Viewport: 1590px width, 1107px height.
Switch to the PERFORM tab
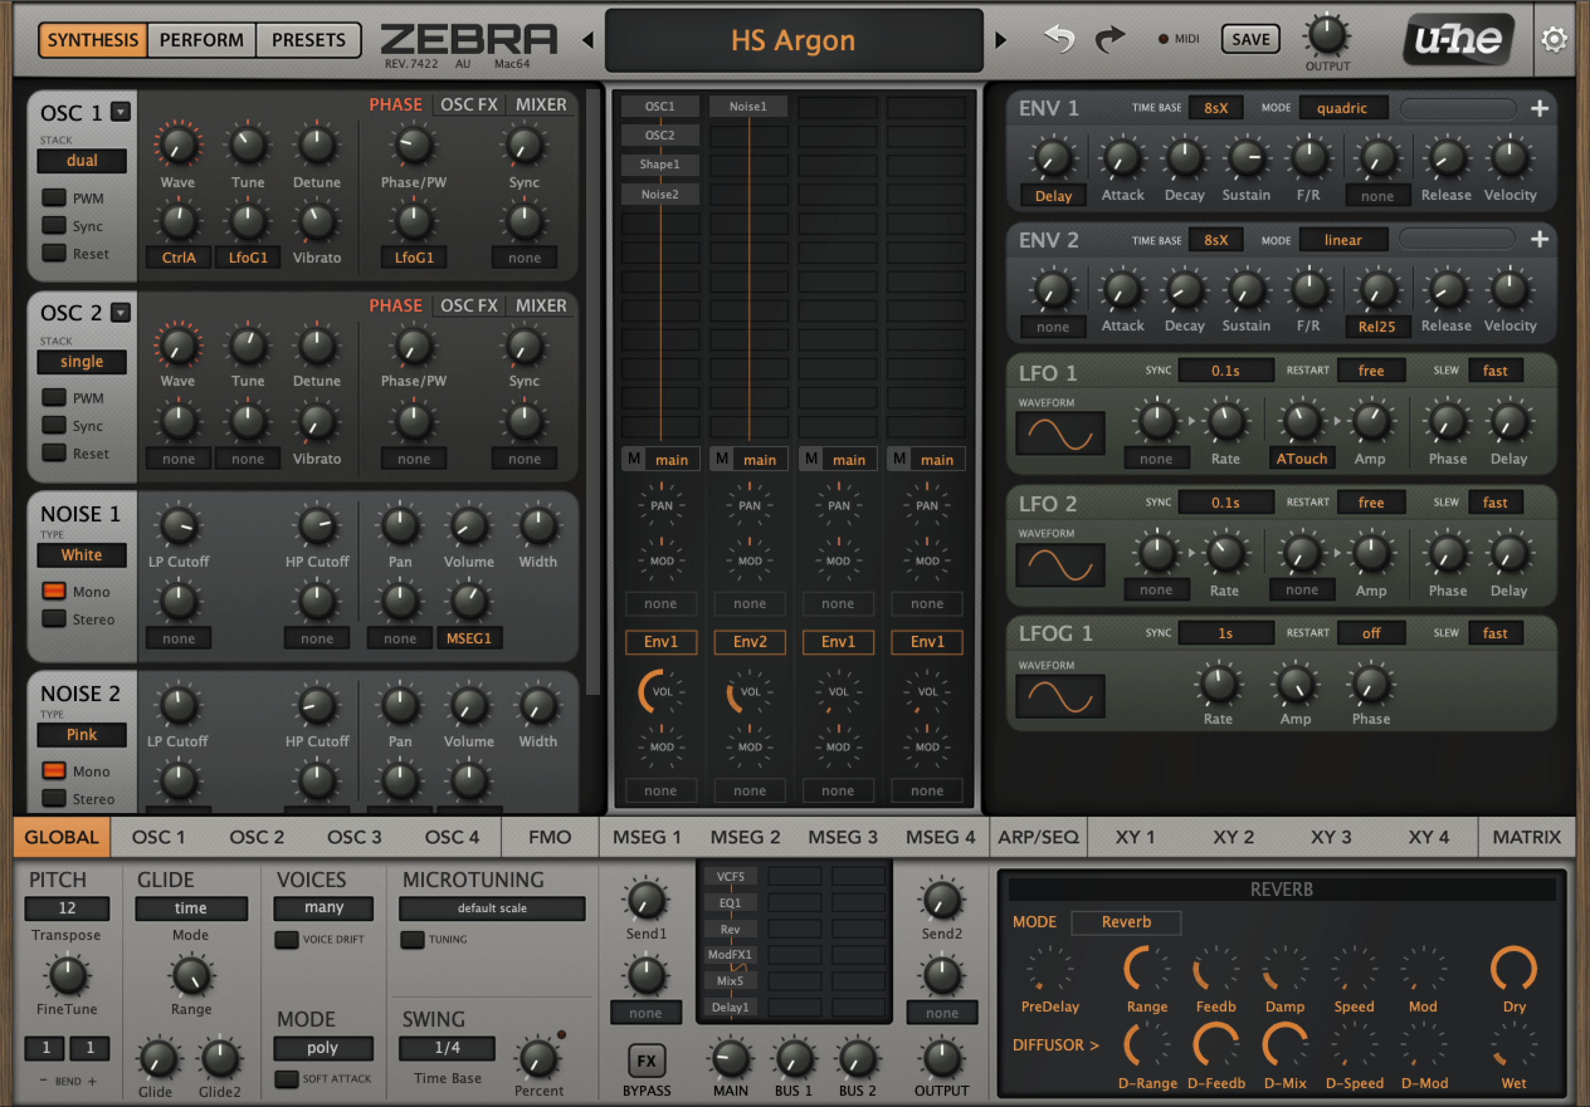201,40
